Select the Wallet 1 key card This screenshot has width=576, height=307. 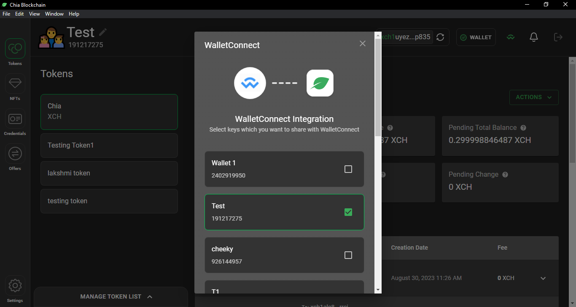[284, 169]
